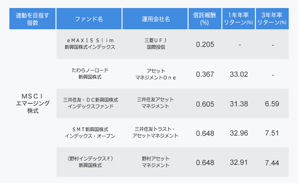Click the 33.02 one-year return value

point(239,74)
